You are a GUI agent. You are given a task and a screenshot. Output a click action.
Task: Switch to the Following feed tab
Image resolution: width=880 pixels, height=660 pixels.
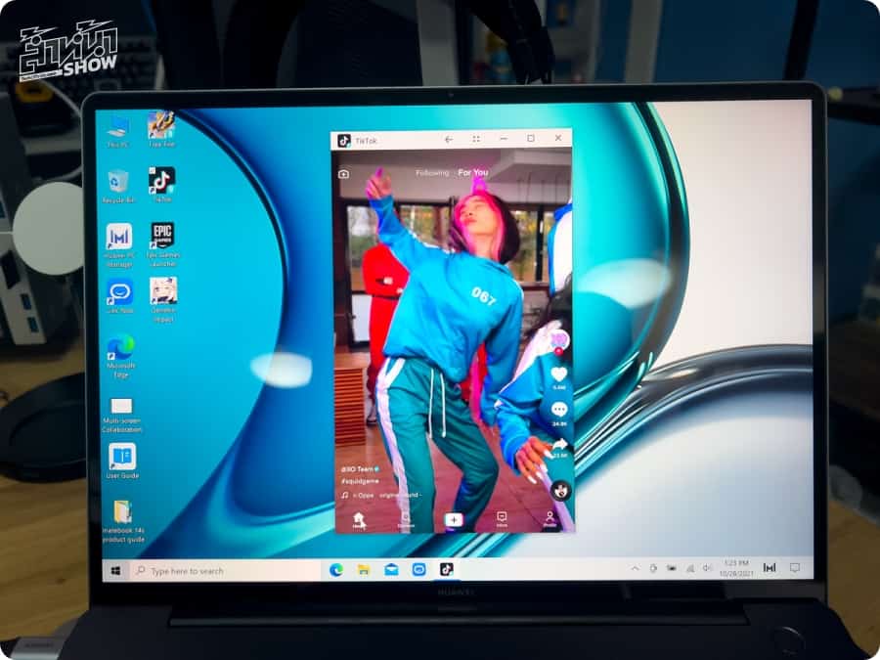432,173
